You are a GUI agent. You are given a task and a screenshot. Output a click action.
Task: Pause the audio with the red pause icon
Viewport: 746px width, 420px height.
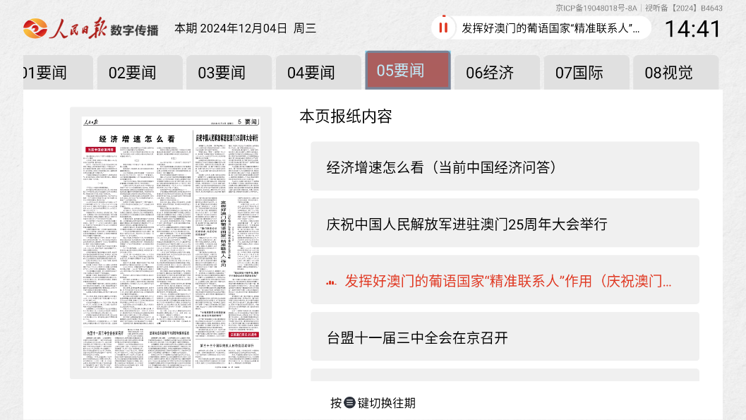(x=443, y=28)
